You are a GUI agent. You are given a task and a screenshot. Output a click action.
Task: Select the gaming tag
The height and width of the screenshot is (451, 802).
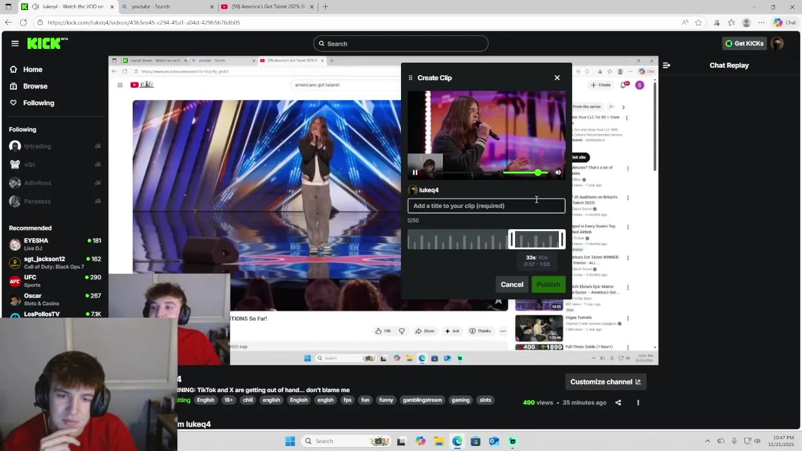coord(461,400)
